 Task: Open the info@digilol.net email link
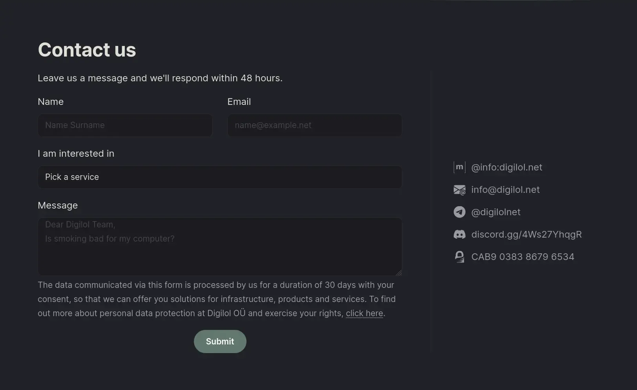505,190
